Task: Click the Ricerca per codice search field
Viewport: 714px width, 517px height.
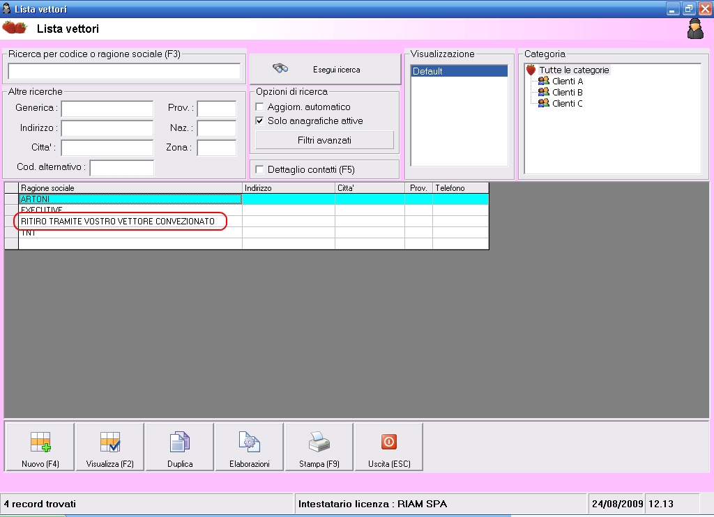Action: (x=124, y=72)
